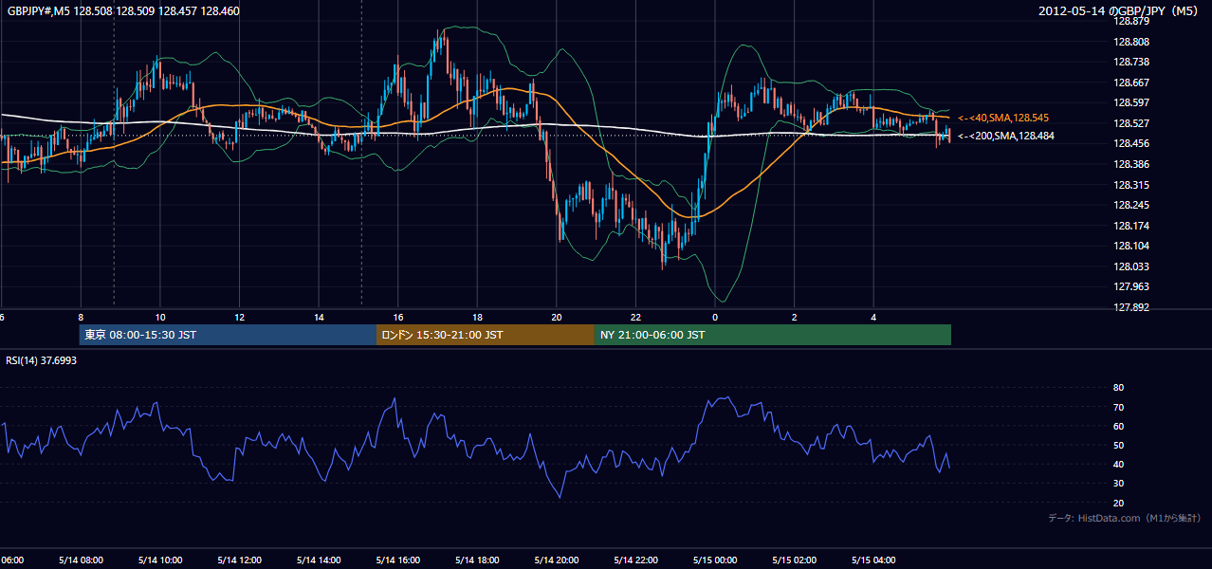Click hour tick 8 under price chart
The image size is (1212, 569).
click(x=81, y=318)
